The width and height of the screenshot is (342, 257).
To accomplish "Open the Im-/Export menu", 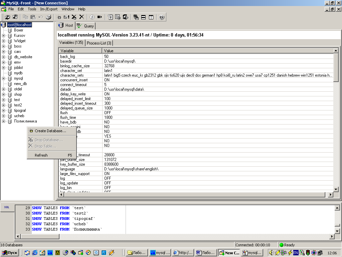I will [49, 9].
